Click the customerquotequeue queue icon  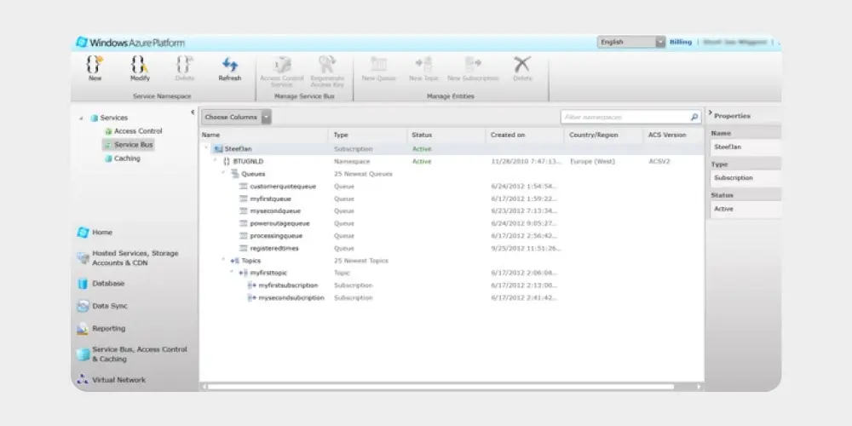point(244,187)
